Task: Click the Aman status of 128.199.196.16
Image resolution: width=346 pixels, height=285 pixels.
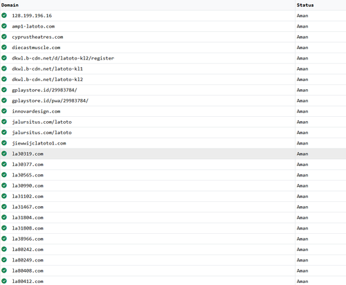Action: pos(302,16)
